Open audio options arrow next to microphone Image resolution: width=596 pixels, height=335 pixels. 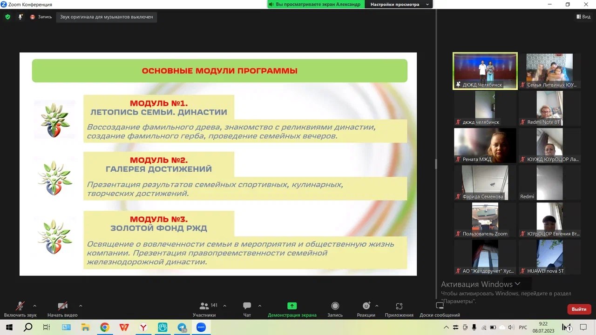coord(34,306)
